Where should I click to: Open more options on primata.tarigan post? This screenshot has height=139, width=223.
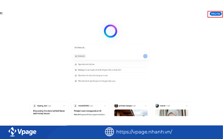(146, 106)
